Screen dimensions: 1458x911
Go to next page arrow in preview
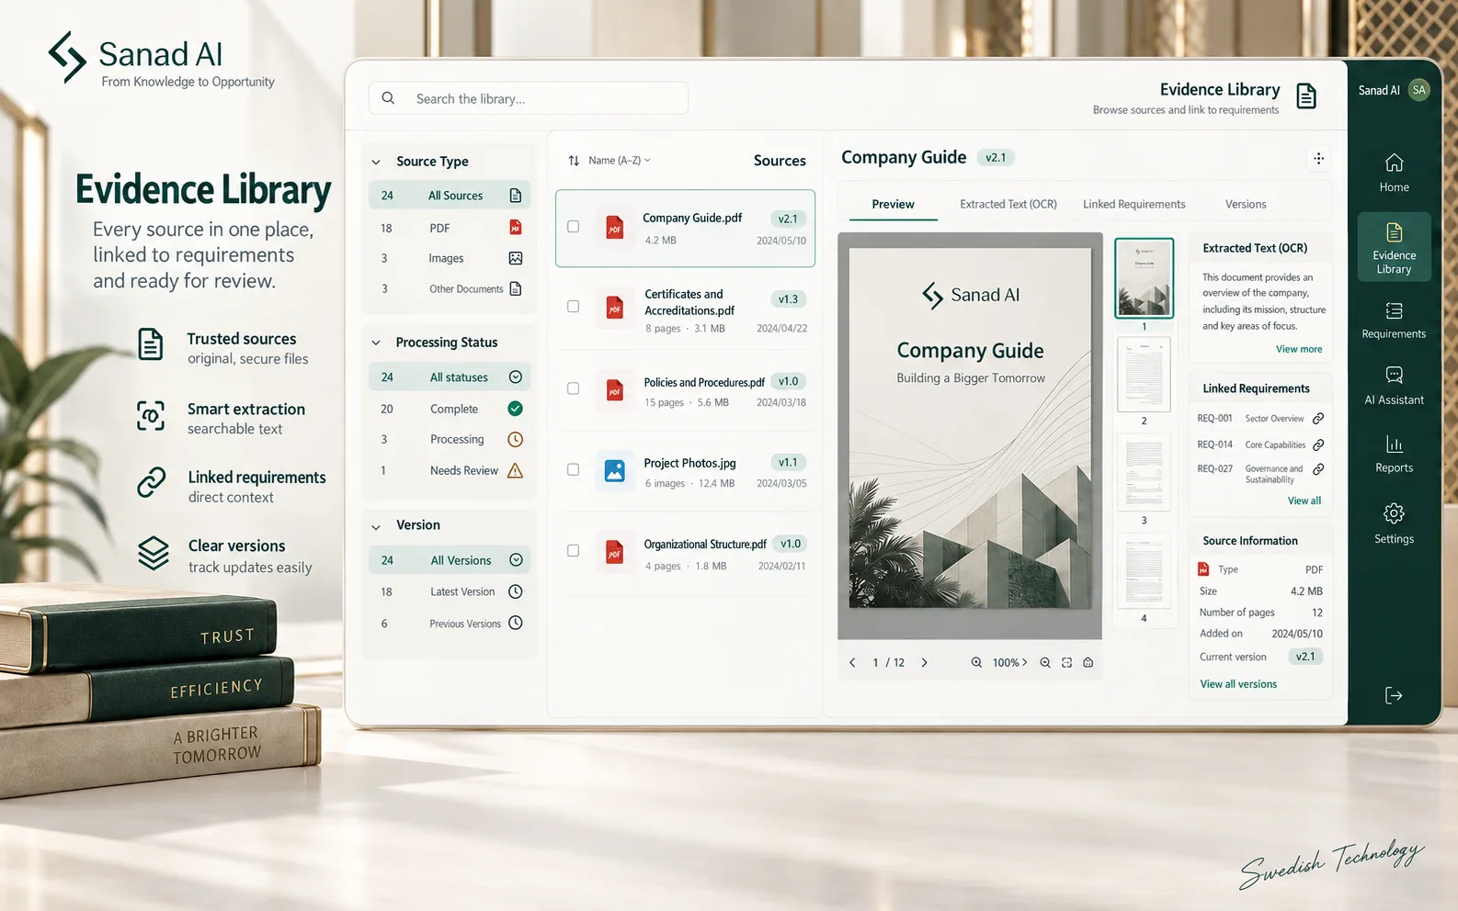pyautogui.click(x=924, y=662)
